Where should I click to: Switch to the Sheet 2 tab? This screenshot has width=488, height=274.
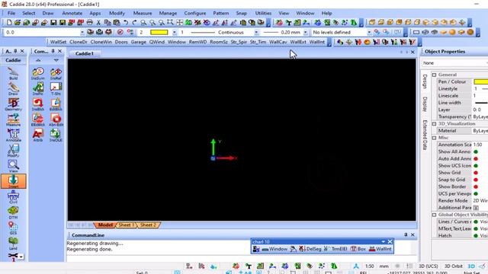(x=148, y=225)
